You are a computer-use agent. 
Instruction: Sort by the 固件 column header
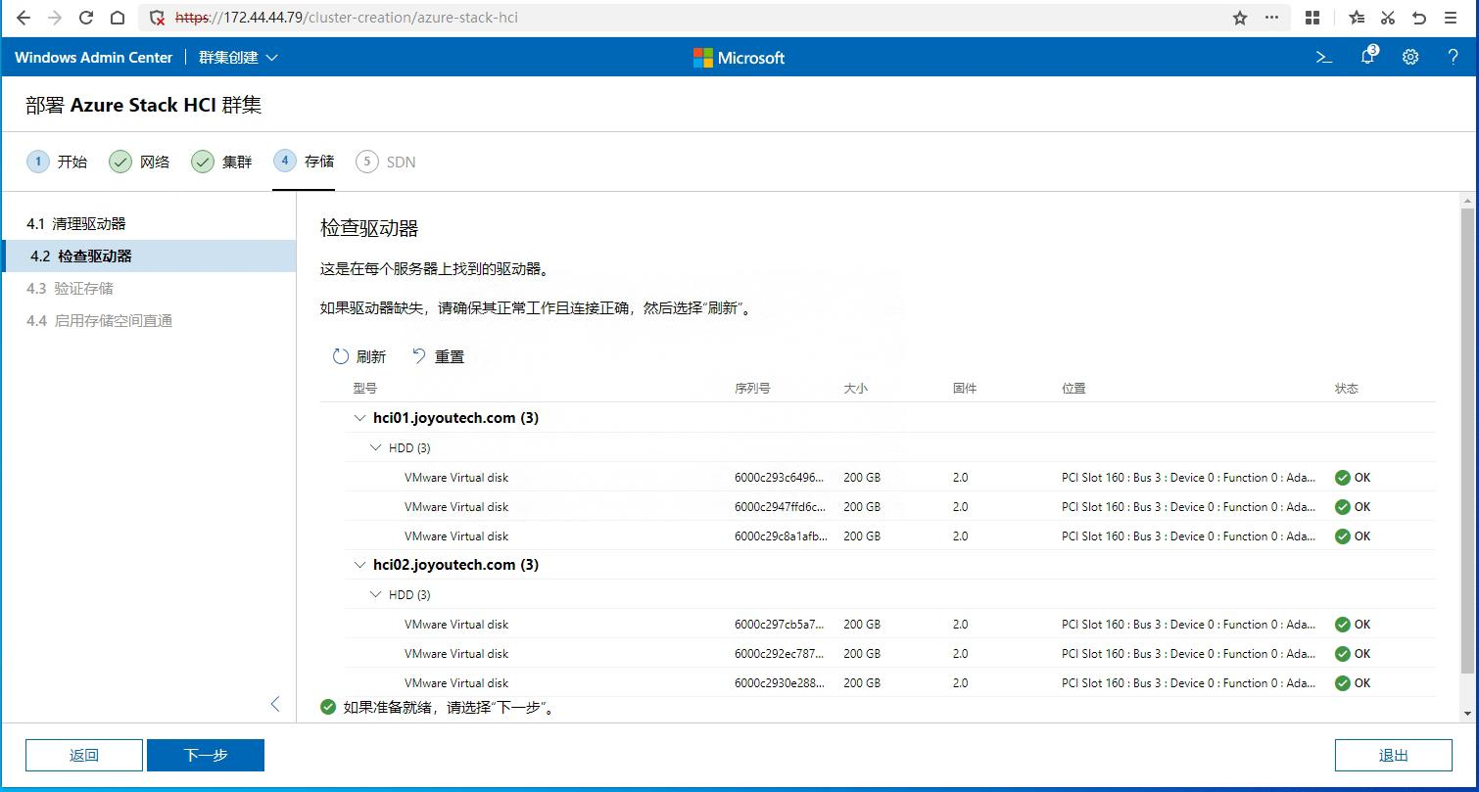(x=965, y=389)
